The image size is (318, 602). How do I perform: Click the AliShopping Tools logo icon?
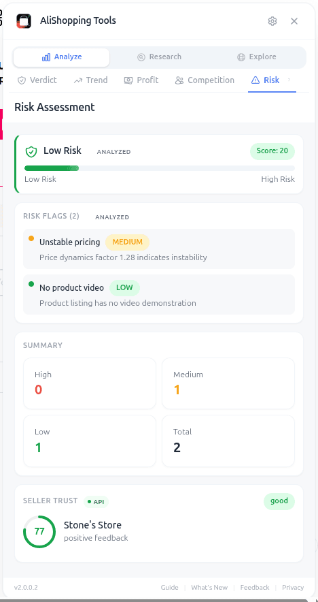click(x=24, y=21)
